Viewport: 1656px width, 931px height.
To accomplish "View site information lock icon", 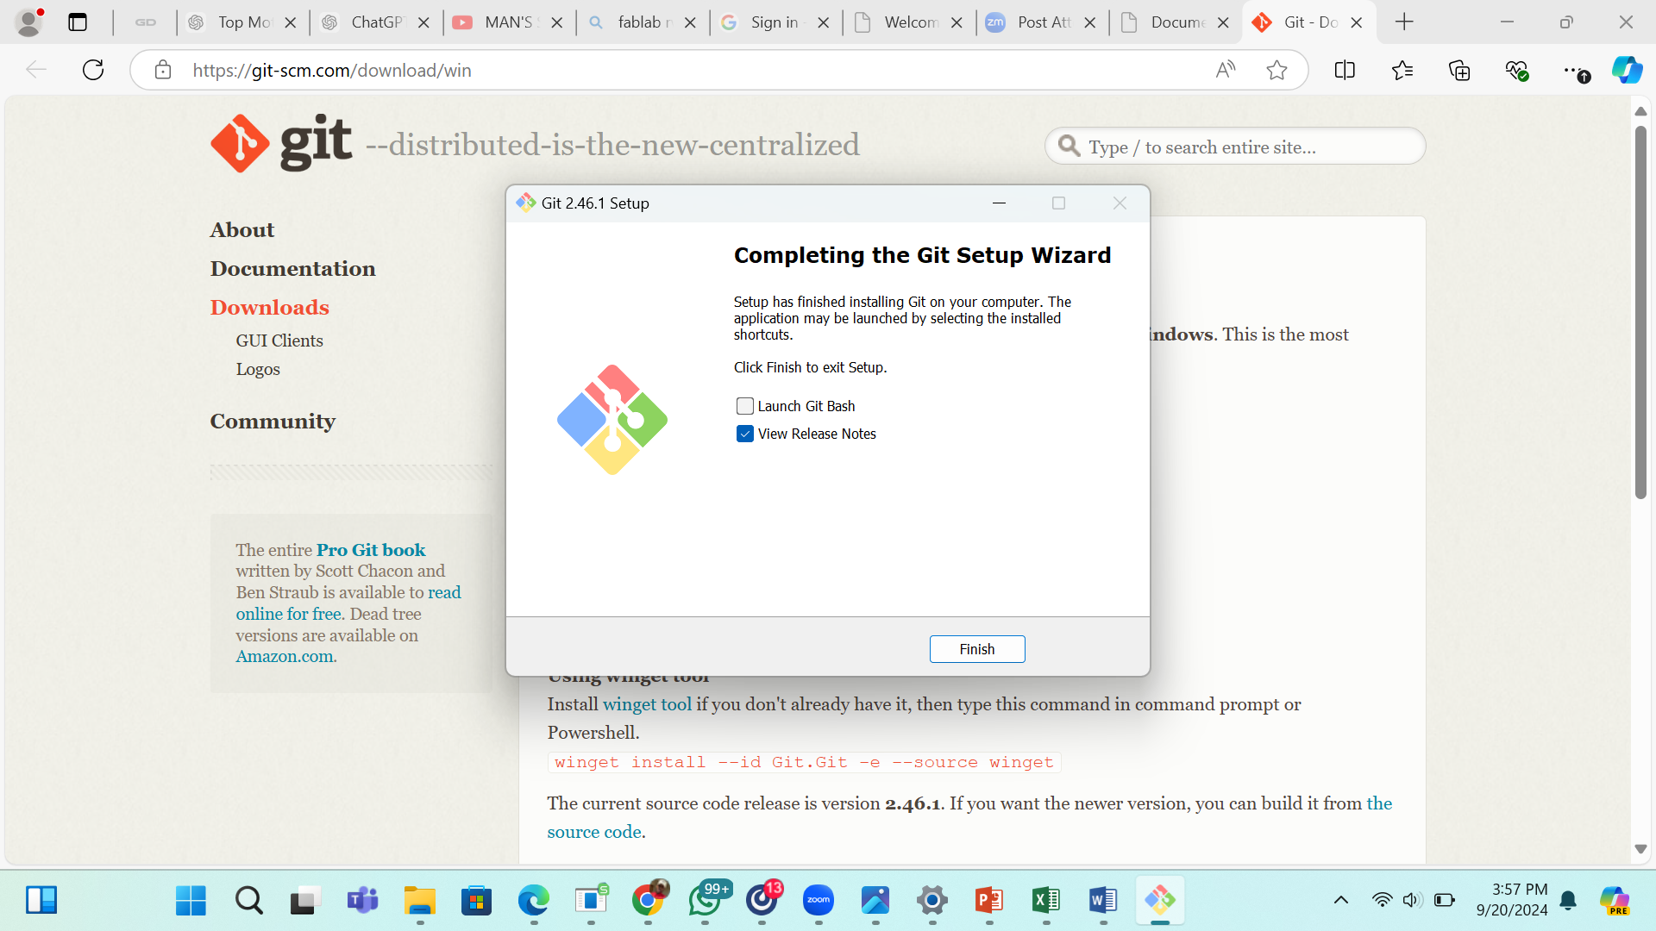I will pyautogui.click(x=163, y=70).
